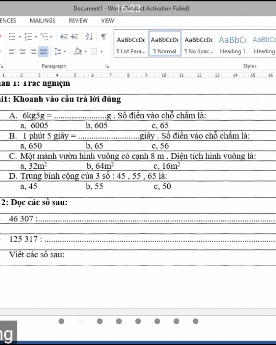
Task: Click the Multilevel List icon
Action: 44,36
